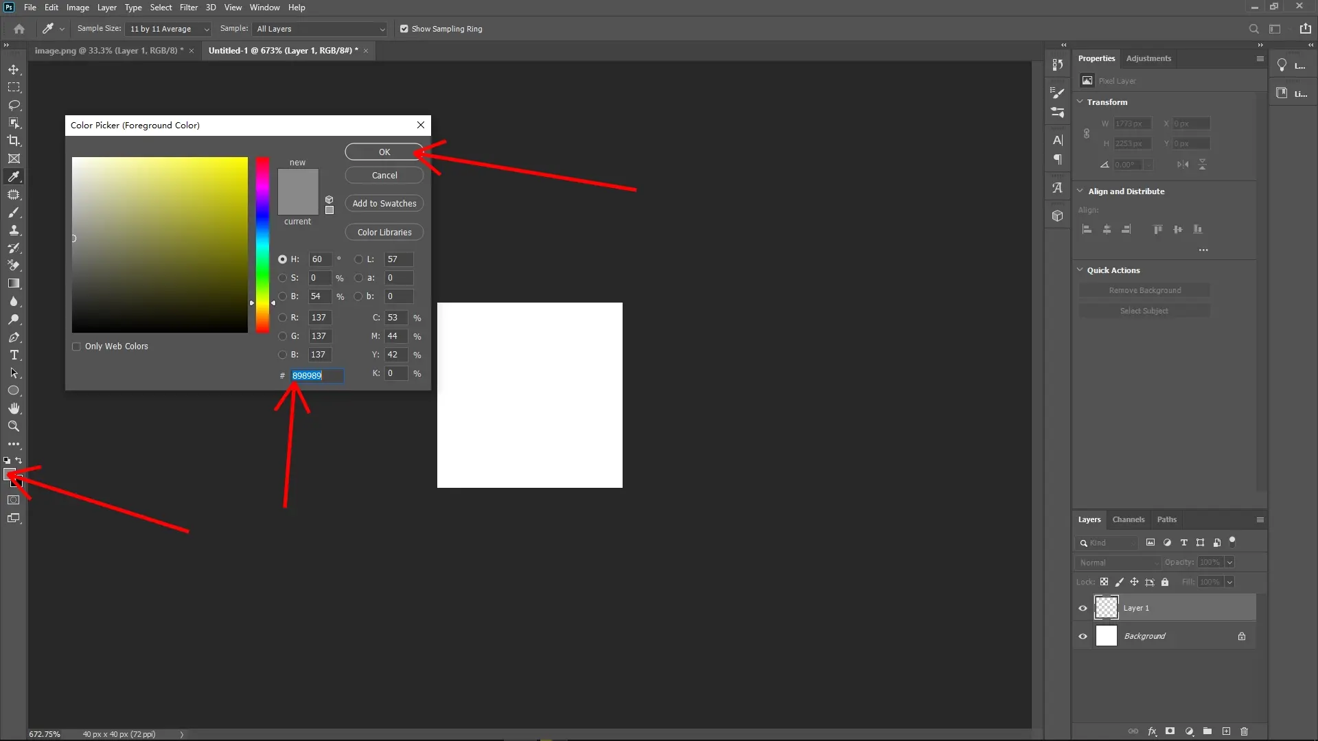Select the Horizontal Type tool

point(14,355)
